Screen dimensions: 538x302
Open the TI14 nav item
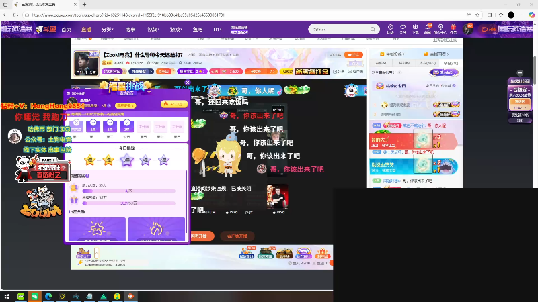click(x=217, y=30)
